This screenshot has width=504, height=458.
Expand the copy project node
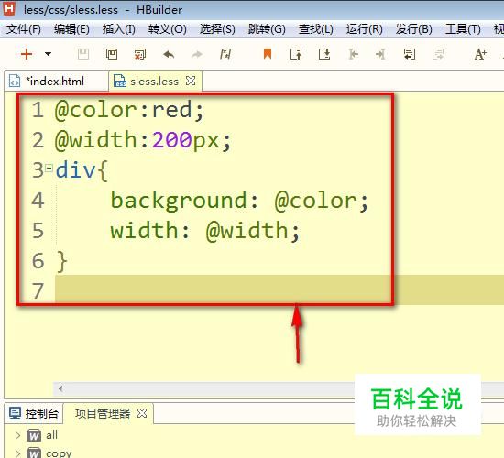point(17,453)
